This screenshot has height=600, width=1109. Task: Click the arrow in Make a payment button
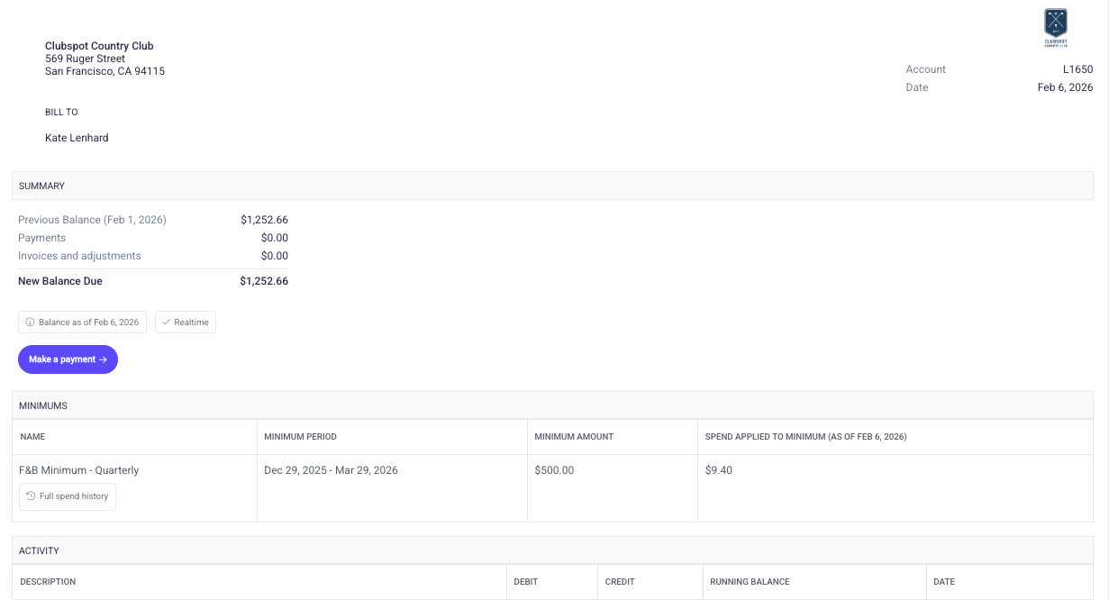click(103, 359)
